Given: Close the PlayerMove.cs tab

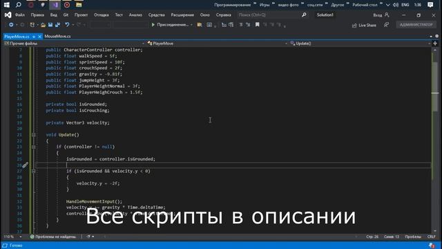Looking at the screenshot, I should 39,37.
